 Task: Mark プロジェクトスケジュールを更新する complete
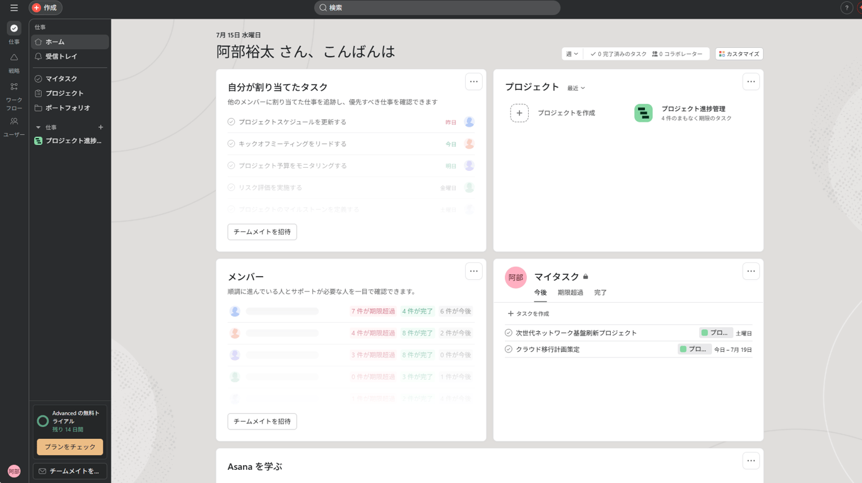click(x=231, y=122)
